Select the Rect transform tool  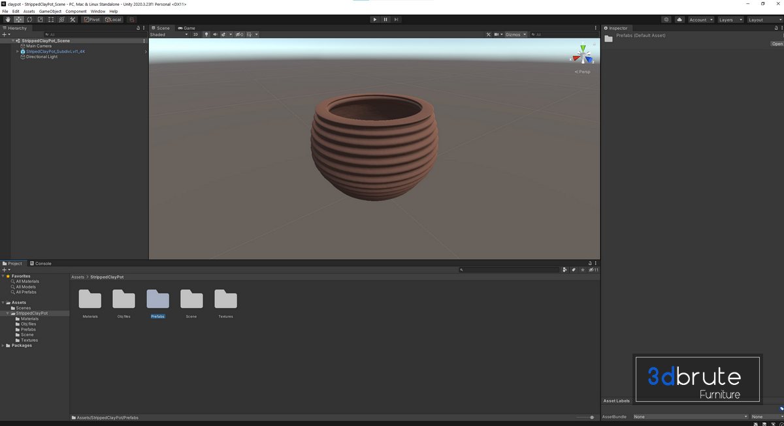[51, 20]
